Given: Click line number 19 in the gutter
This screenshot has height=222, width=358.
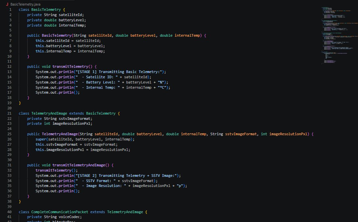Looking at the screenshot, I should tap(10, 103).
